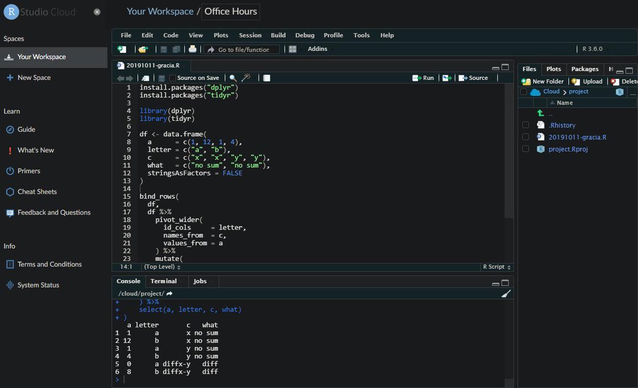This screenshot has width=638, height=388.
Task: Click the Upload button
Action: coord(587,81)
